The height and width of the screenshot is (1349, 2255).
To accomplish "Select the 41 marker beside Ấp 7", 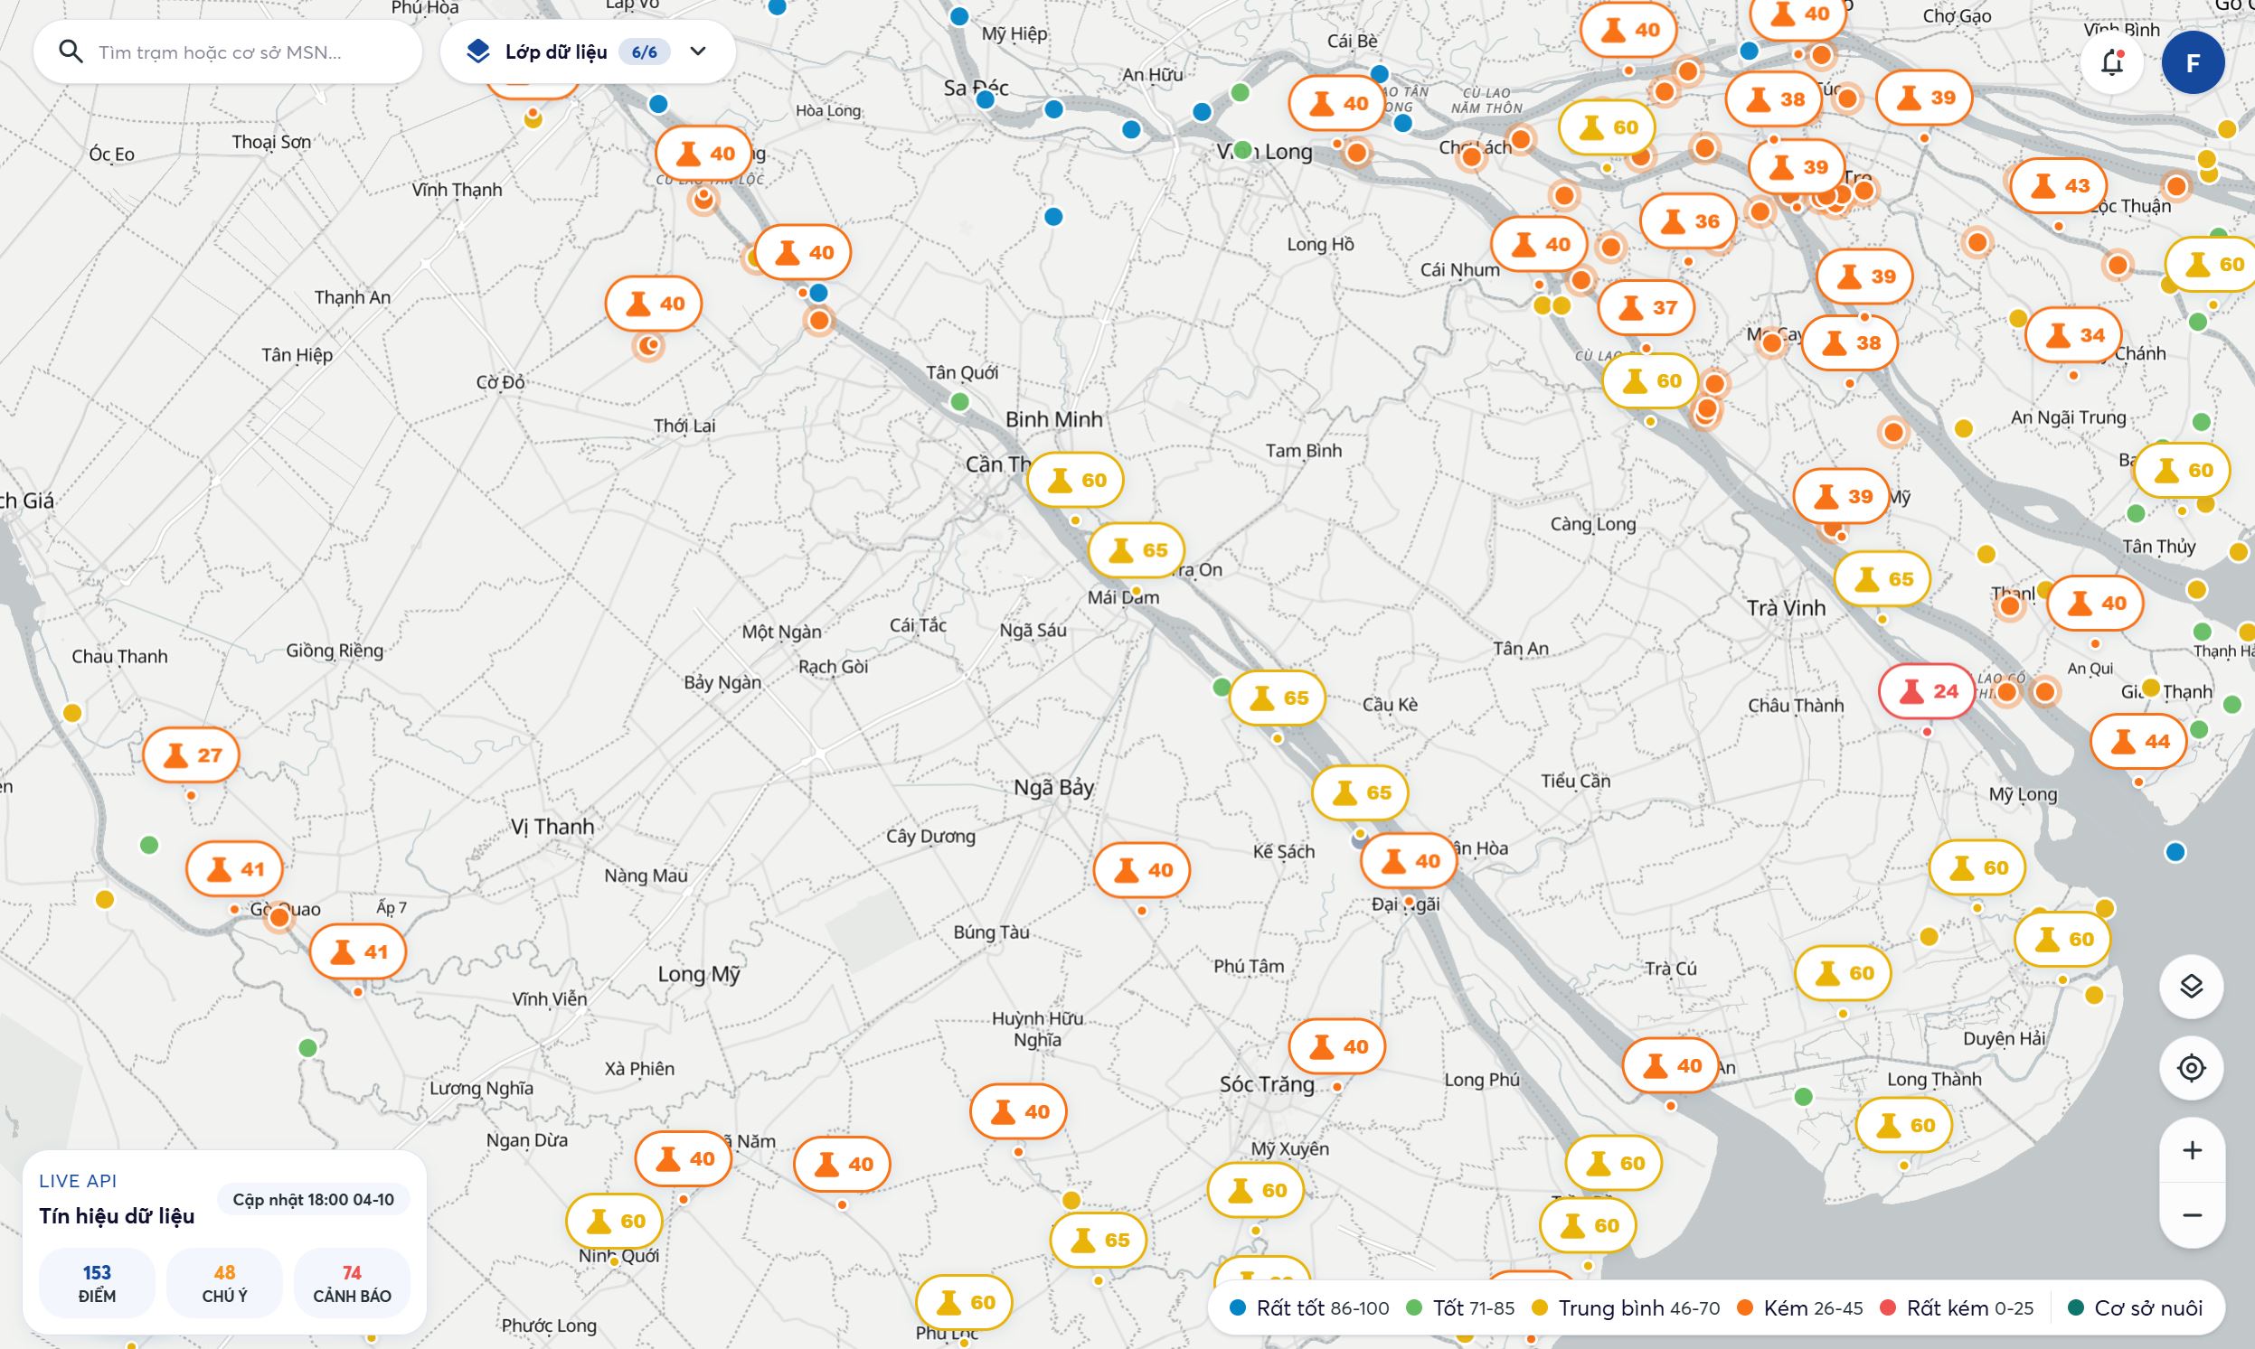I will pyautogui.click(x=357, y=951).
